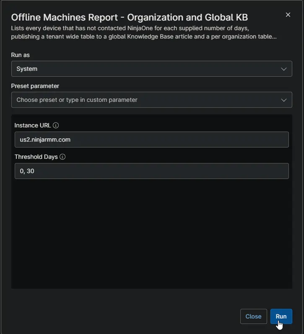304x334 pixels.
Task: Click the Run as label
Action: pyautogui.click(x=20, y=55)
